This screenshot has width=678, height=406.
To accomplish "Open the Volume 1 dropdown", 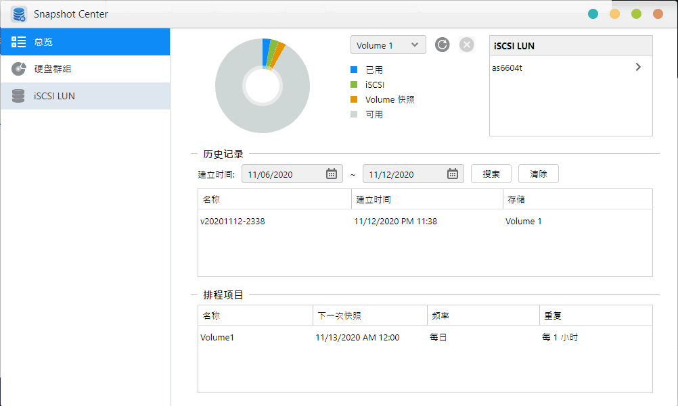I will point(388,45).
